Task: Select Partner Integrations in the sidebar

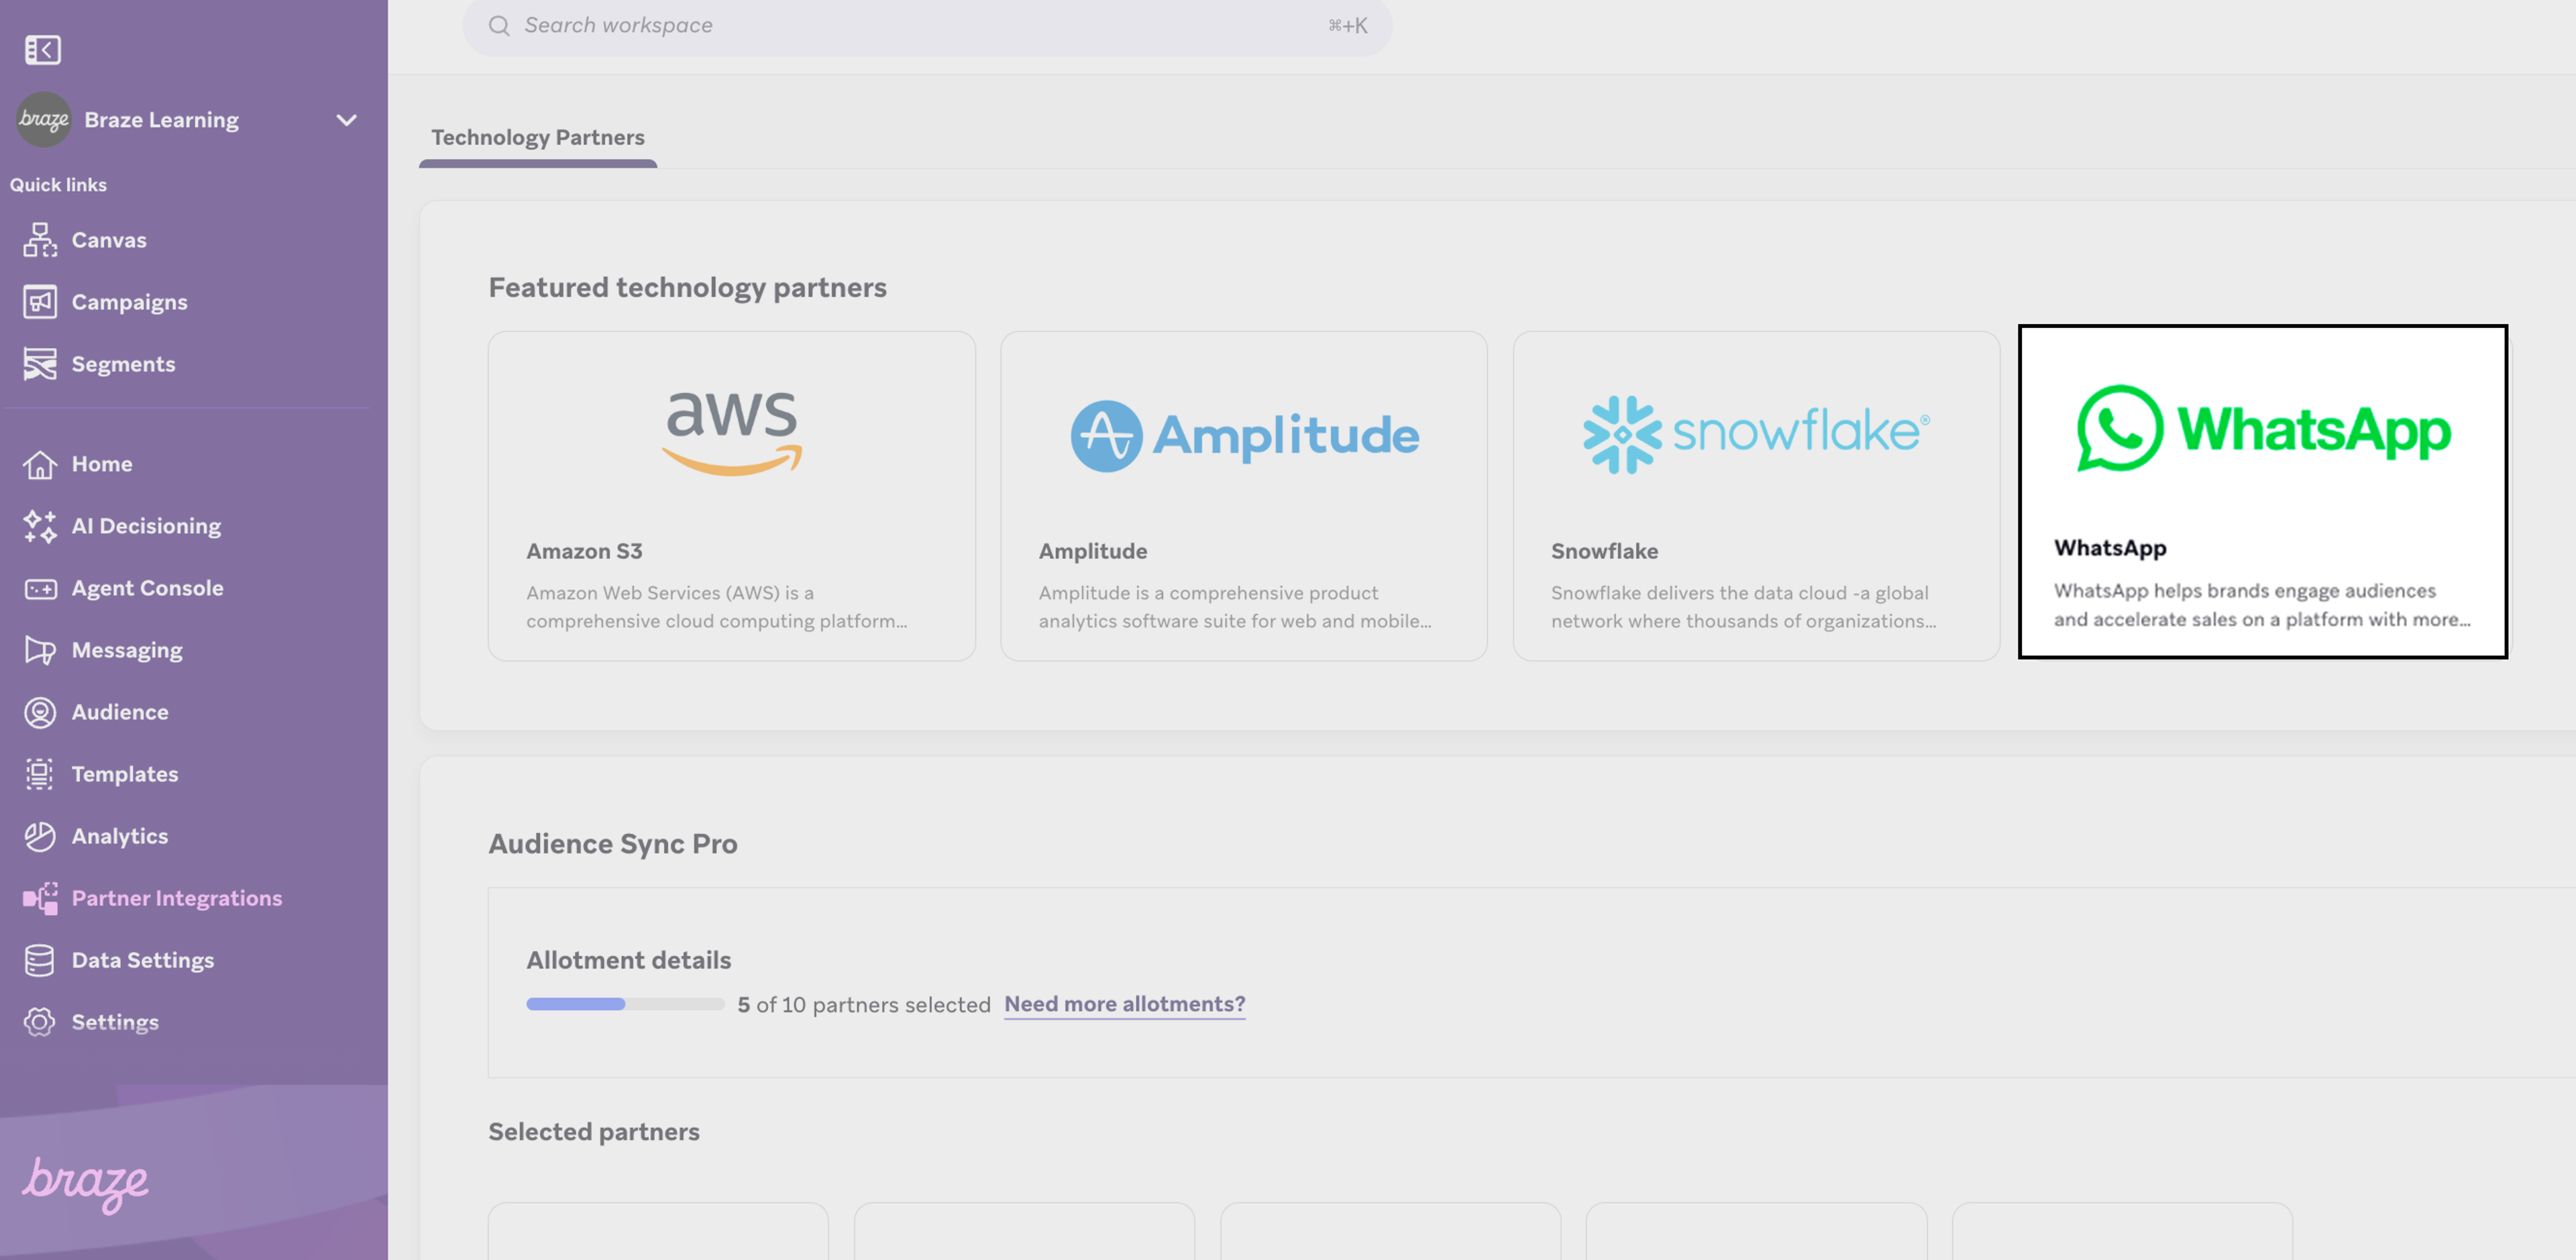Action: [x=177, y=898]
